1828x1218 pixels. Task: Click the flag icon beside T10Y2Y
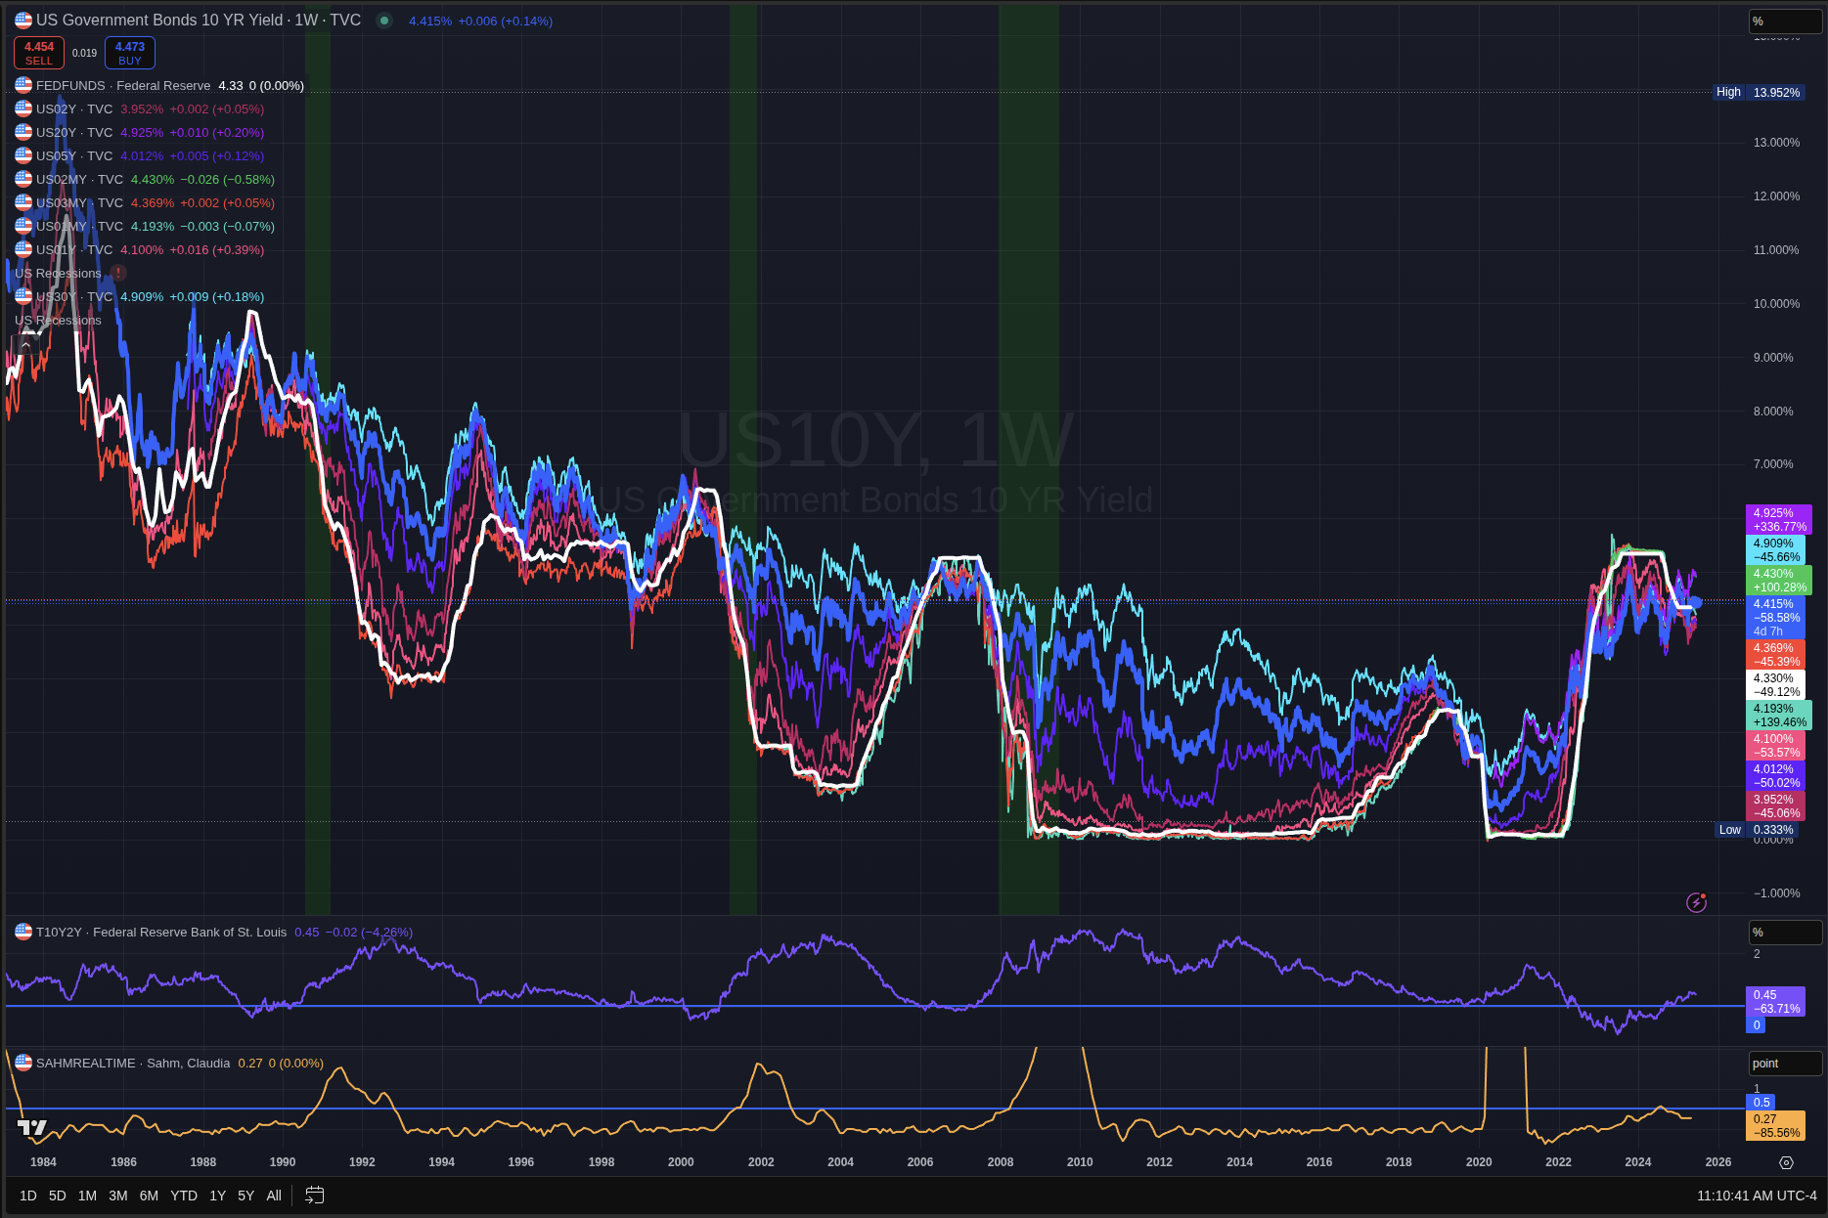pos(23,932)
